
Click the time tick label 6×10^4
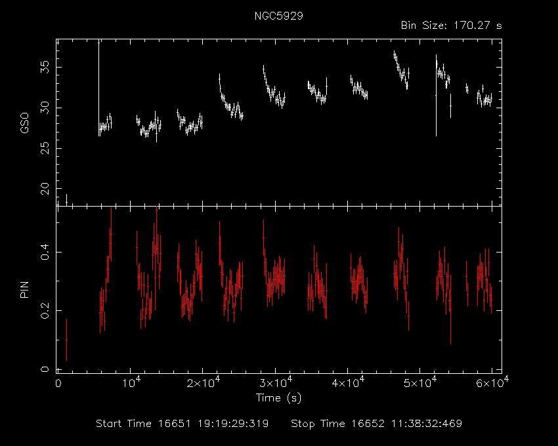pos(492,382)
